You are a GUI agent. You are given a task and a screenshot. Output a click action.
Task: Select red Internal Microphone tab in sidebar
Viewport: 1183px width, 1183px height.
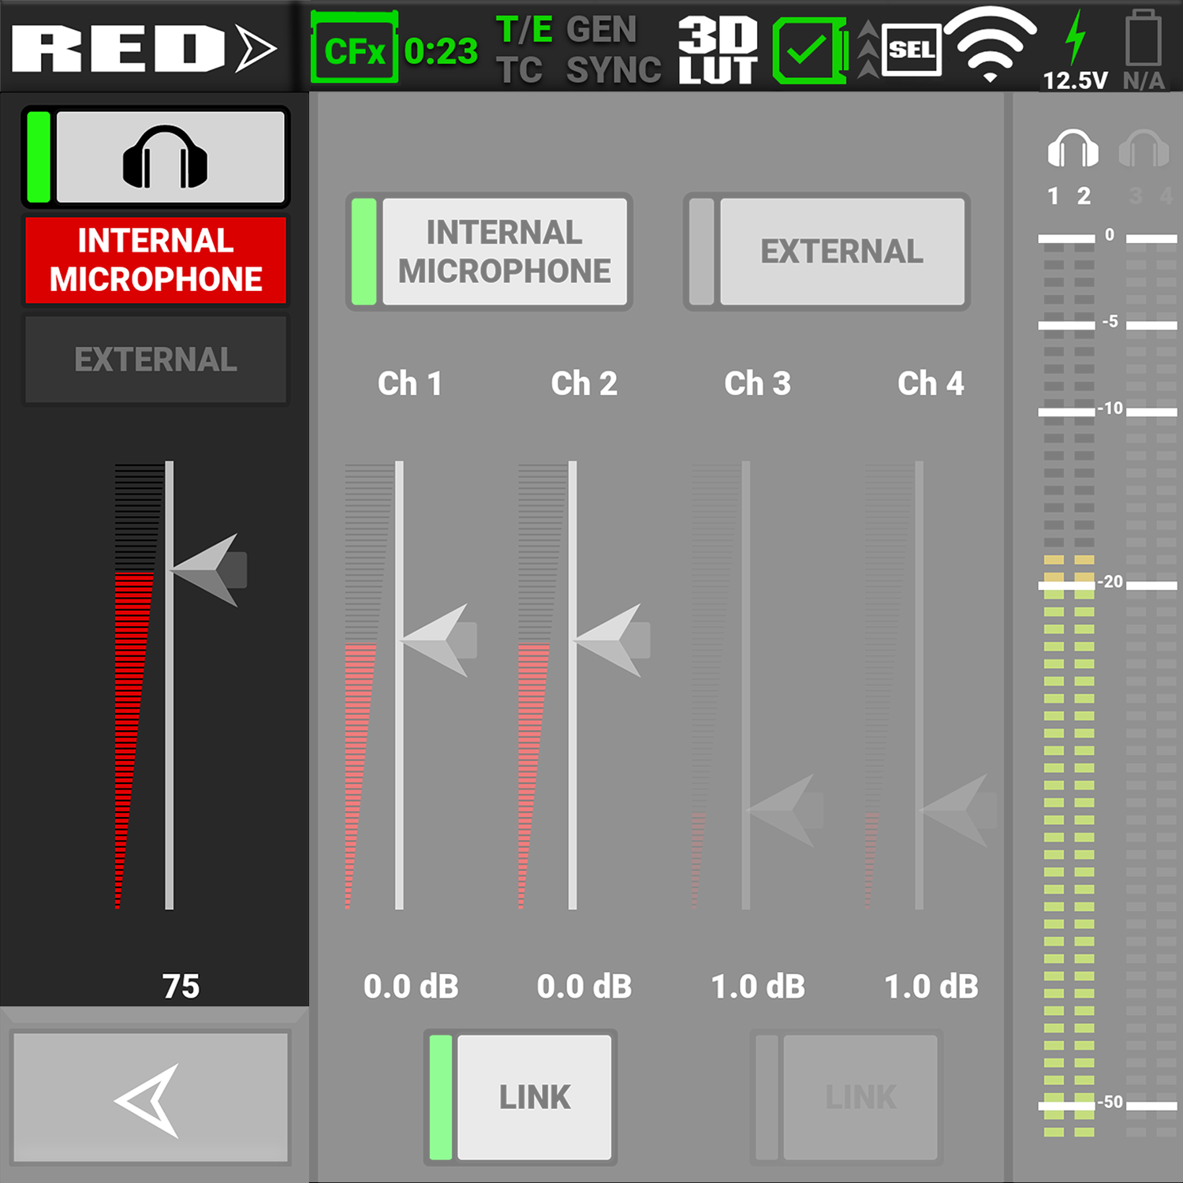tap(156, 260)
